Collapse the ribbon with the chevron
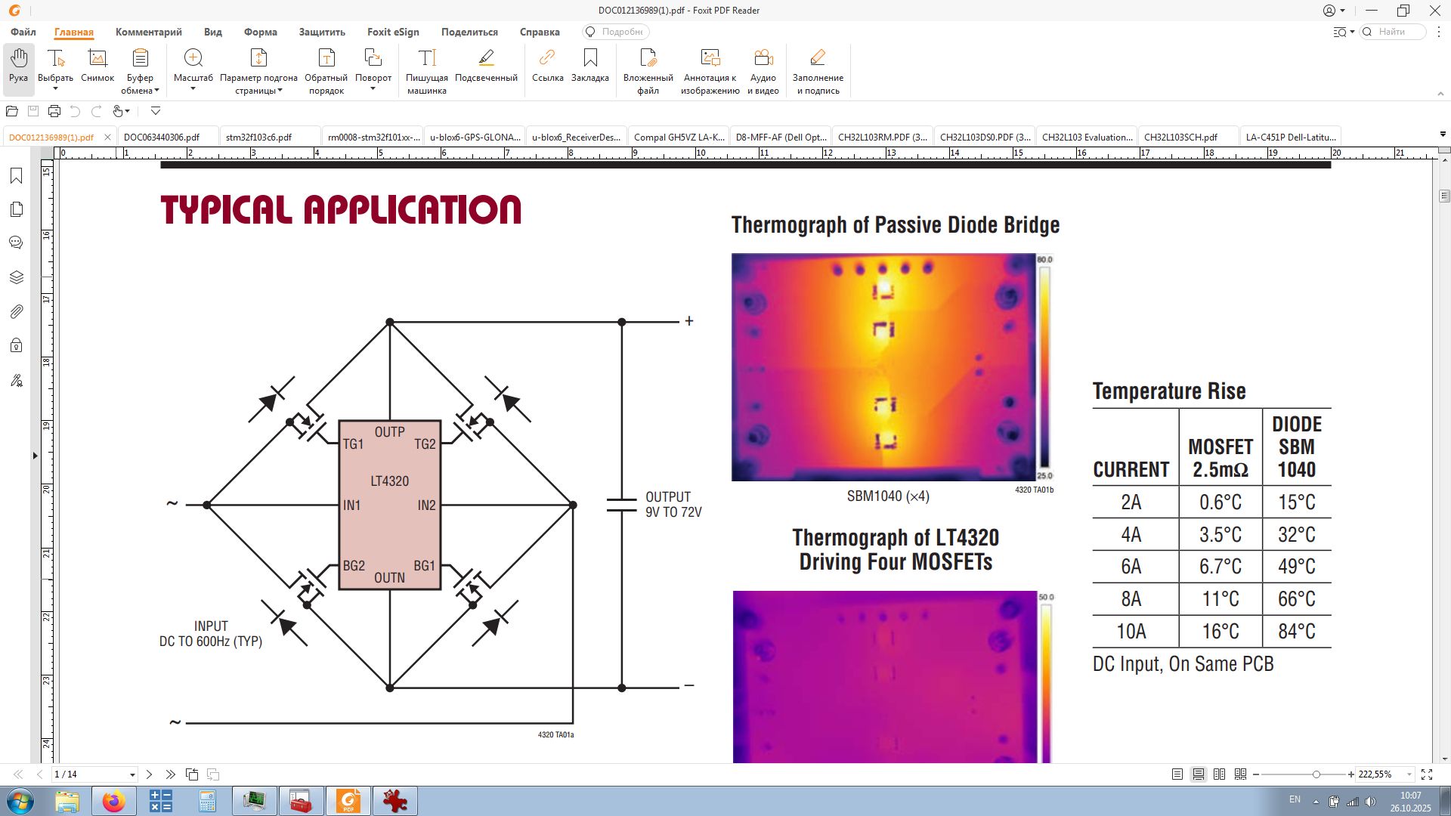 coord(1440,94)
